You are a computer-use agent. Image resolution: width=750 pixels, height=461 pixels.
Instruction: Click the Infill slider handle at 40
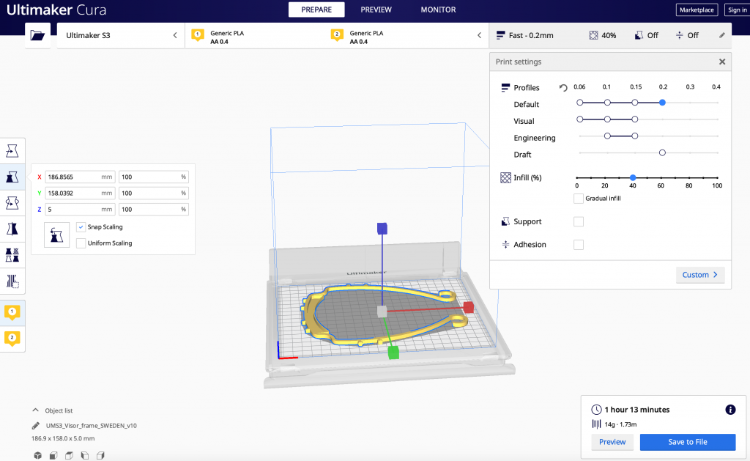[633, 177]
